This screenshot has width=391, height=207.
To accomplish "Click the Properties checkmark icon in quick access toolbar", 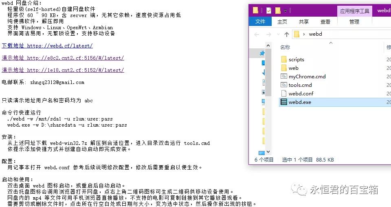I will (268, 11).
